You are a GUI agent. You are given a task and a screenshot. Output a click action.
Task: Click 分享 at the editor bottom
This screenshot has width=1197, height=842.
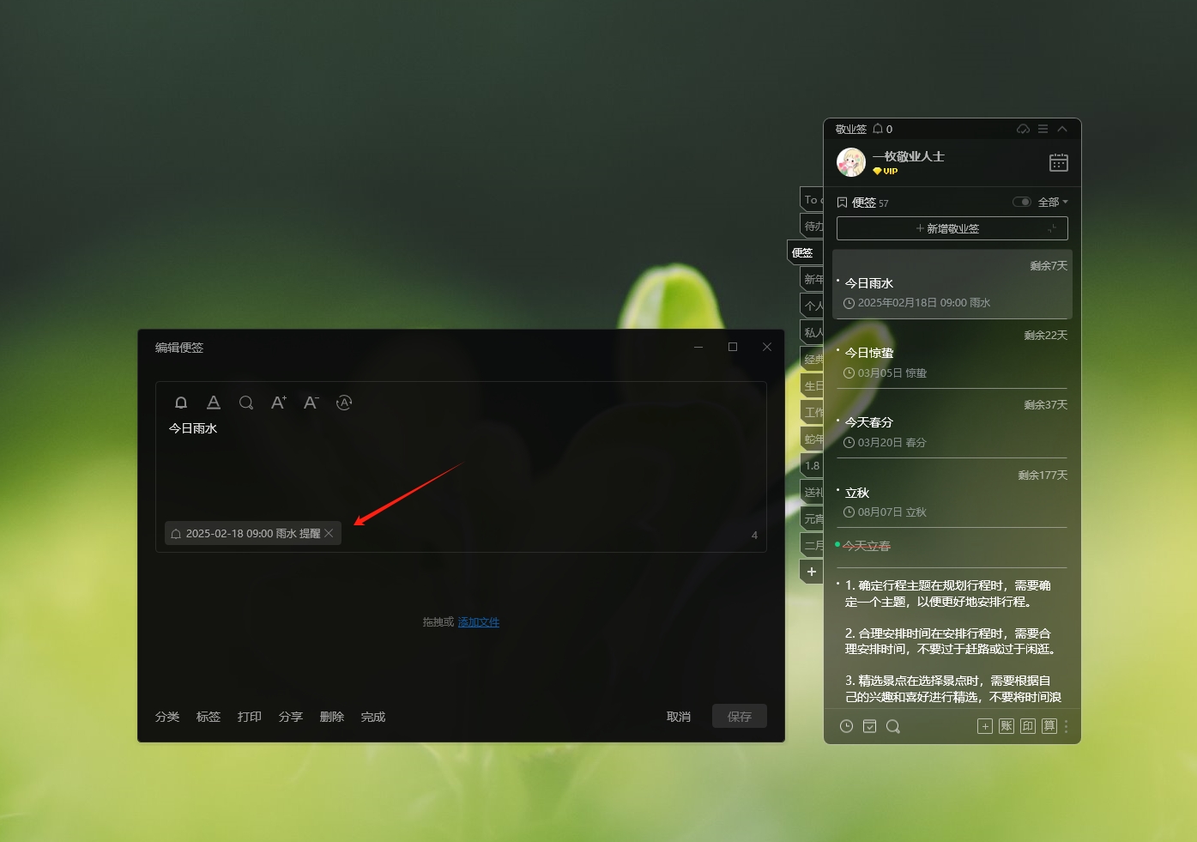coord(291,717)
